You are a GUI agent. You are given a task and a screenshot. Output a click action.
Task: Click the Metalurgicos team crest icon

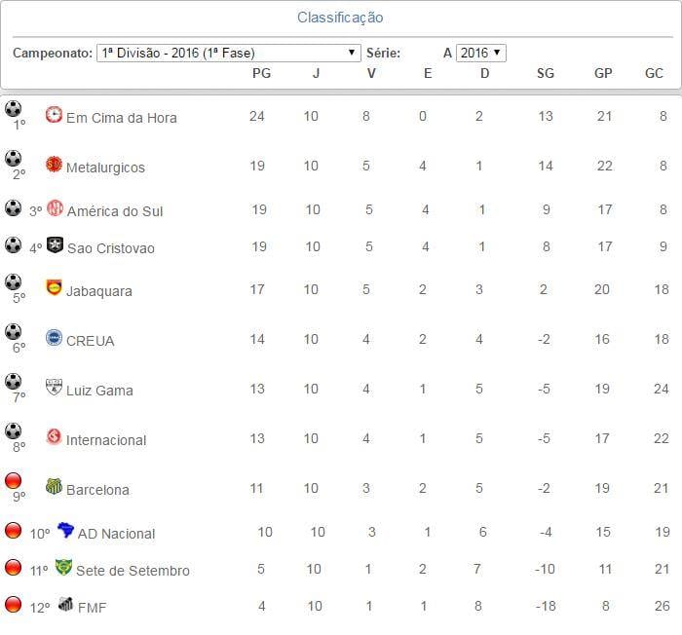pos(54,165)
